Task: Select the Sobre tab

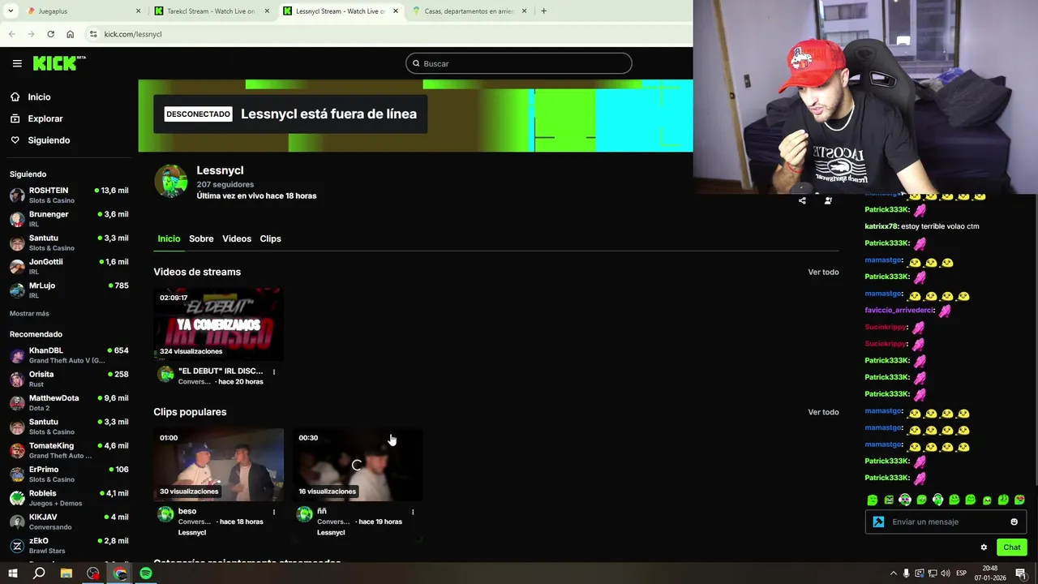Action: (201, 238)
